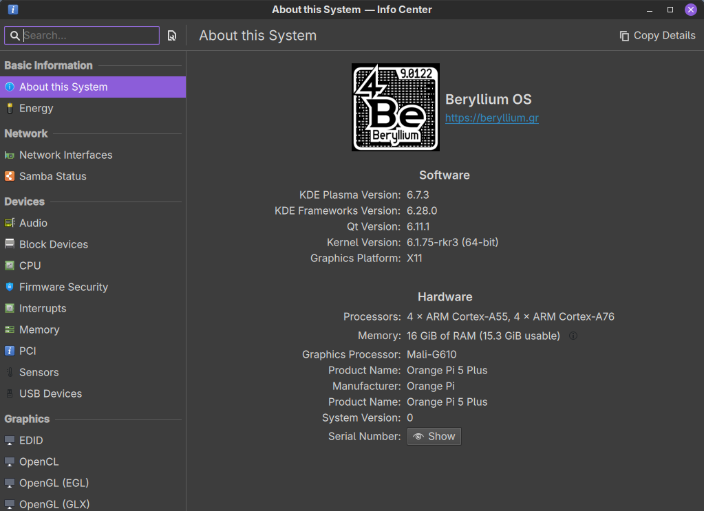Click the "6.28.0" Frameworks version value
The width and height of the screenshot is (704, 511).
pyautogui.click(x=422, y=210)
